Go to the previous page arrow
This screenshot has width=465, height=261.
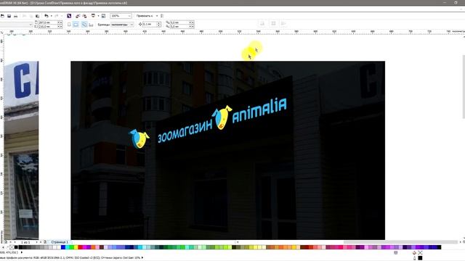coord(15,242)
